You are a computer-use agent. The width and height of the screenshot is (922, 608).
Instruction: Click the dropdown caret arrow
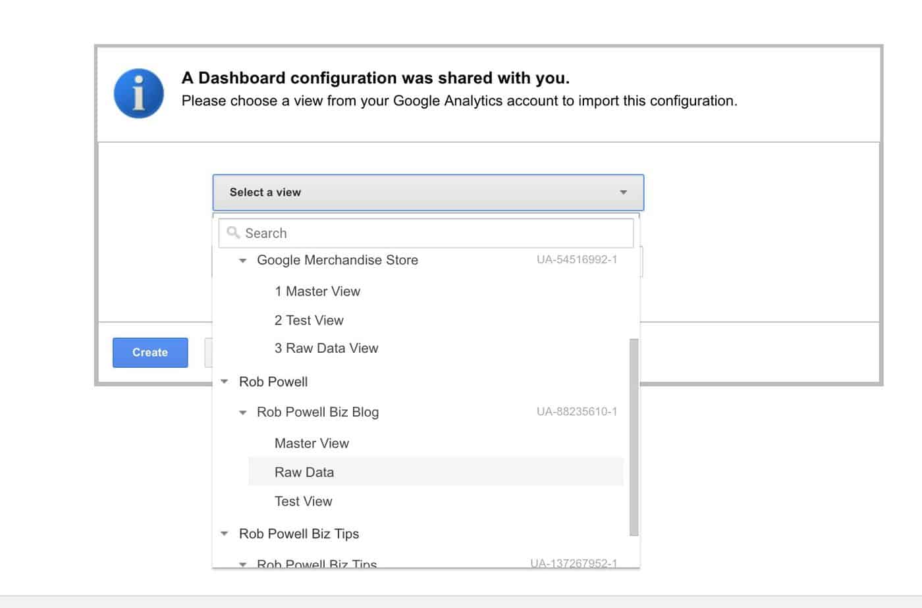tap(623, 192)
